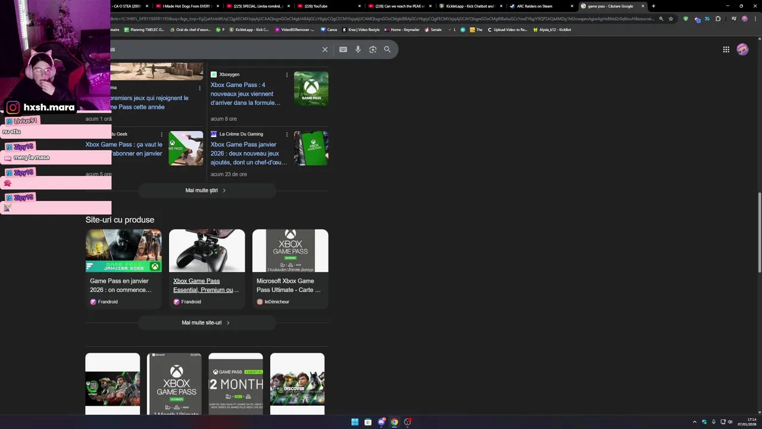Open the Upload Video to Re... bookmark
The height and width of the screenshot is (429, 762).
(507, 29)
